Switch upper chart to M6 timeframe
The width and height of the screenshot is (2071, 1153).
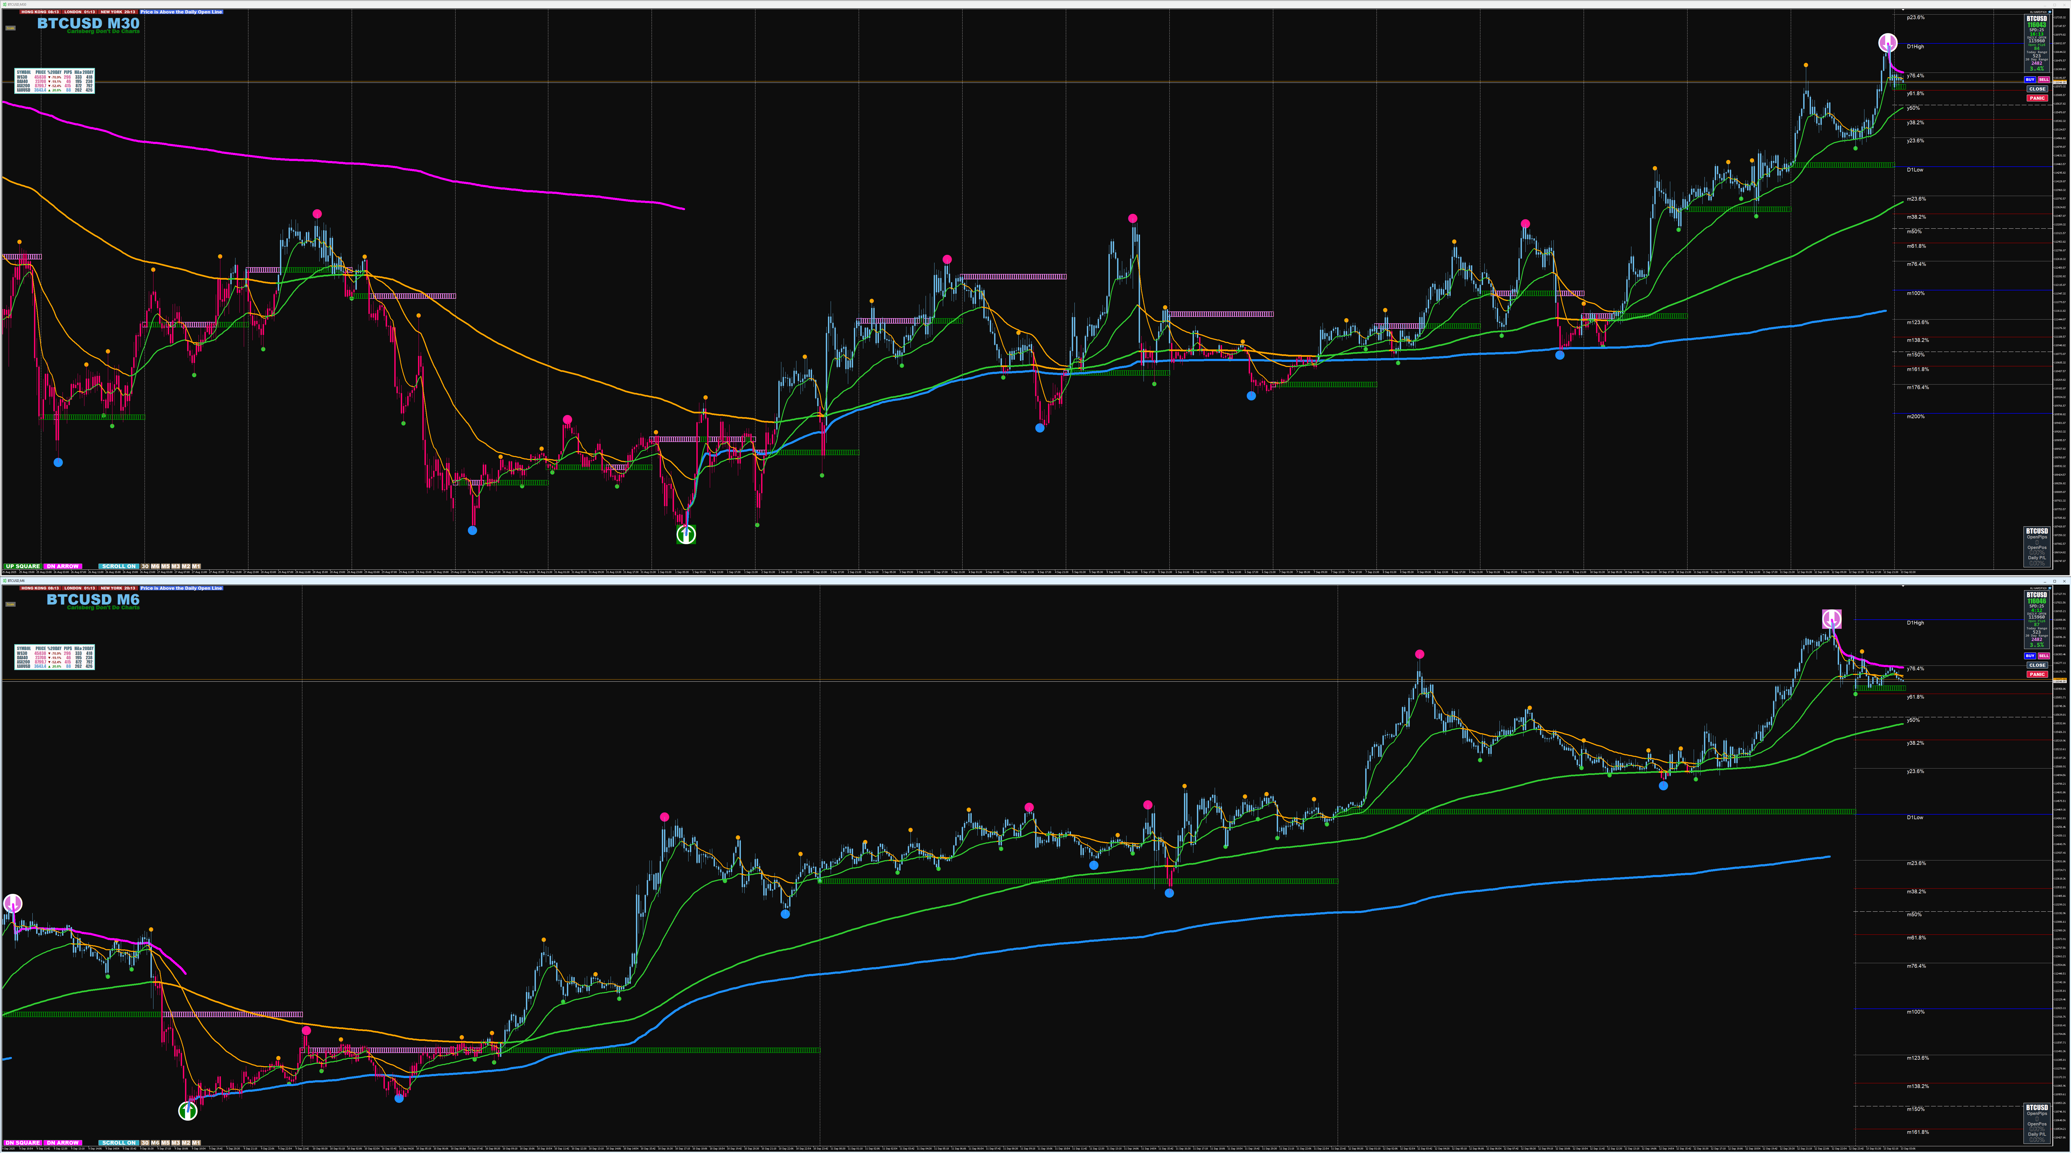[155, 566]
